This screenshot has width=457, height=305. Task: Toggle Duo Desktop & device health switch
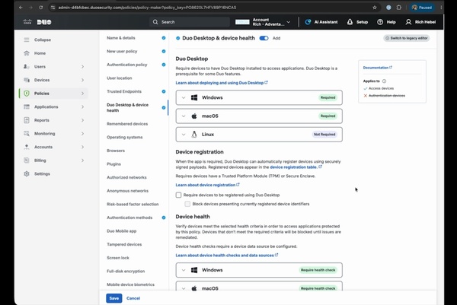pos(264,38)
